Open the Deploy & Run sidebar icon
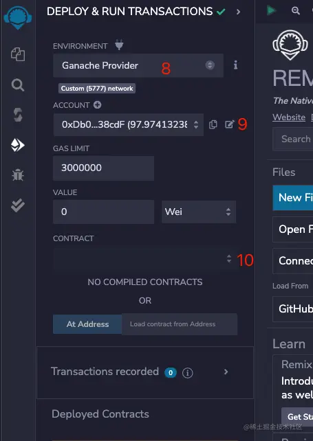313x441 pixels. point(18,145)
